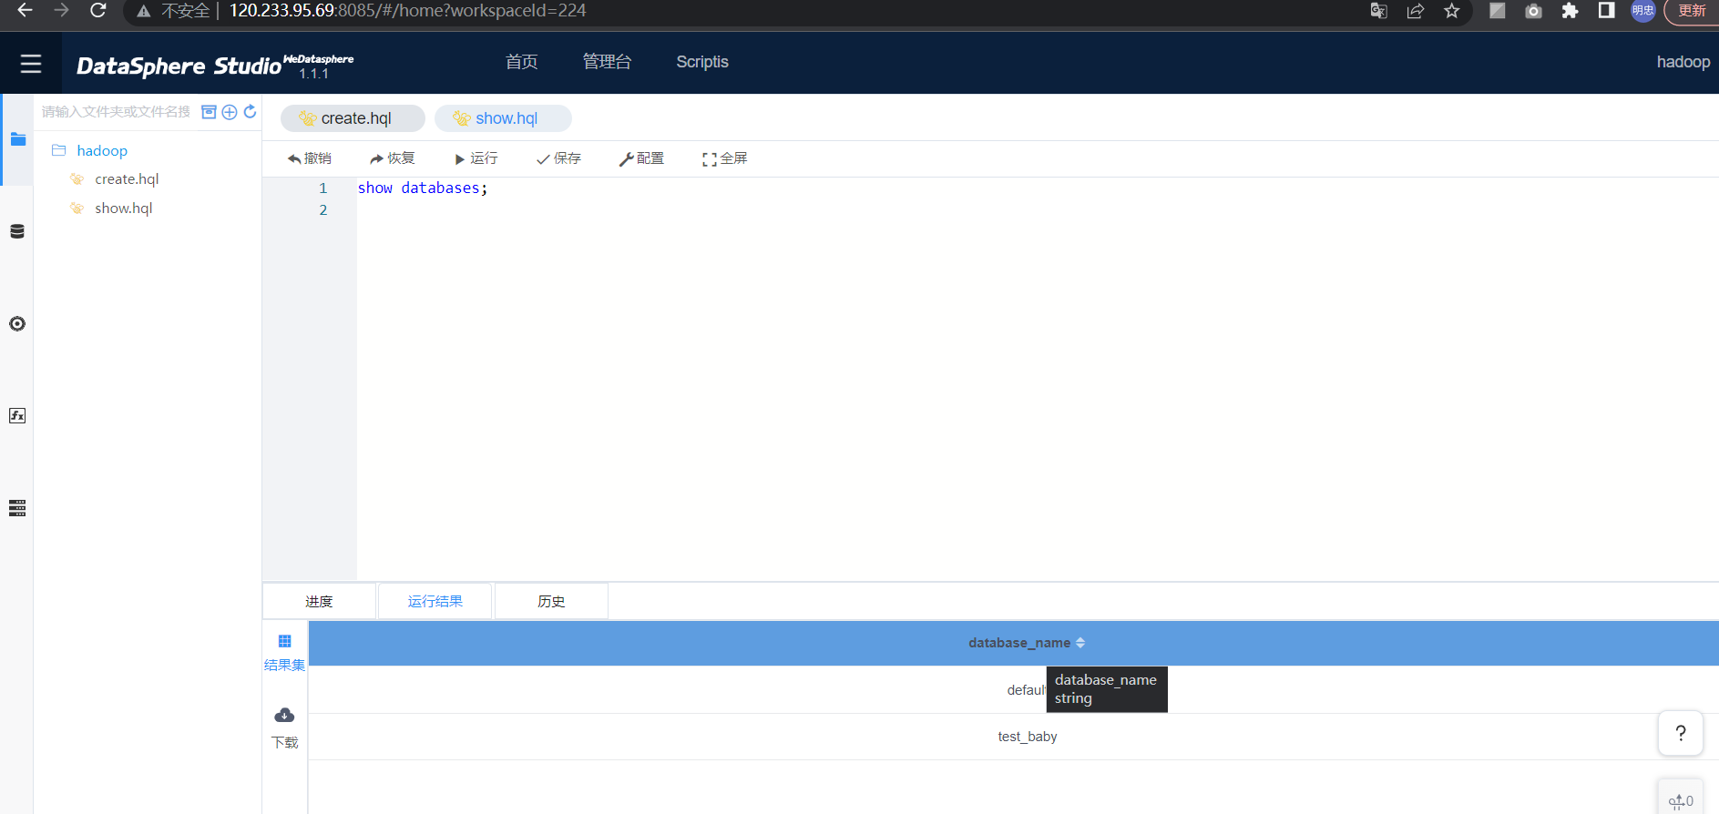Refresh the file tree

pos(250,112)
